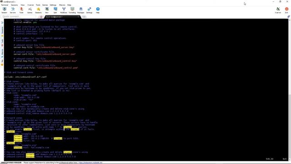Image resolution: width=291 pixels, height=164 pixels.
Task: Open the Macros menu
Action: coord(62,5)
